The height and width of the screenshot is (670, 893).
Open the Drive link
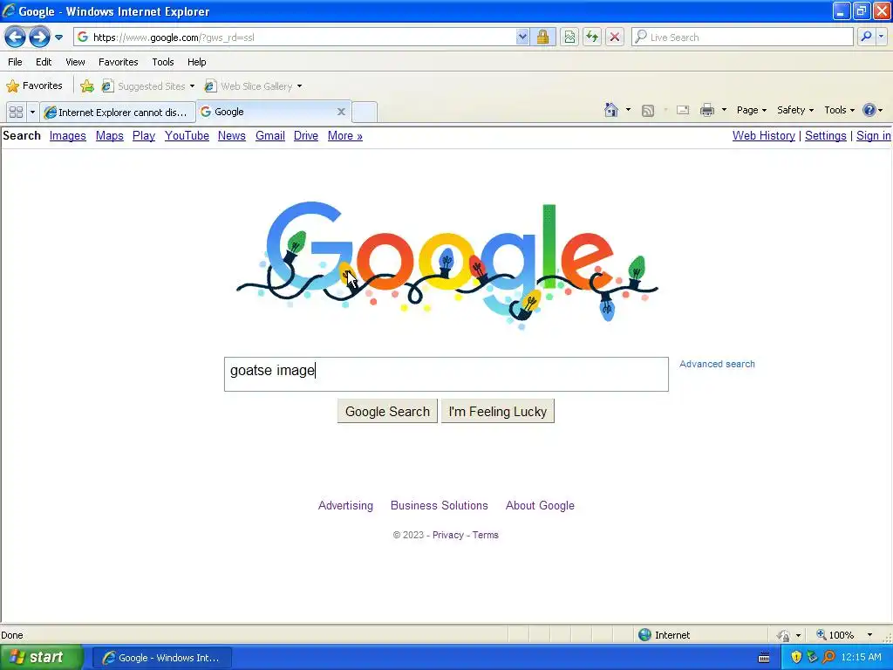point(306,136)
